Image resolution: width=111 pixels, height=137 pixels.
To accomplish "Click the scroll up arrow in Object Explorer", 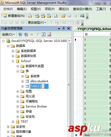I will (x=69, y=41).
